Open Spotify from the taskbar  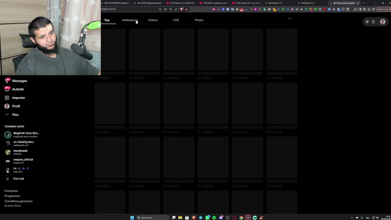214,218
